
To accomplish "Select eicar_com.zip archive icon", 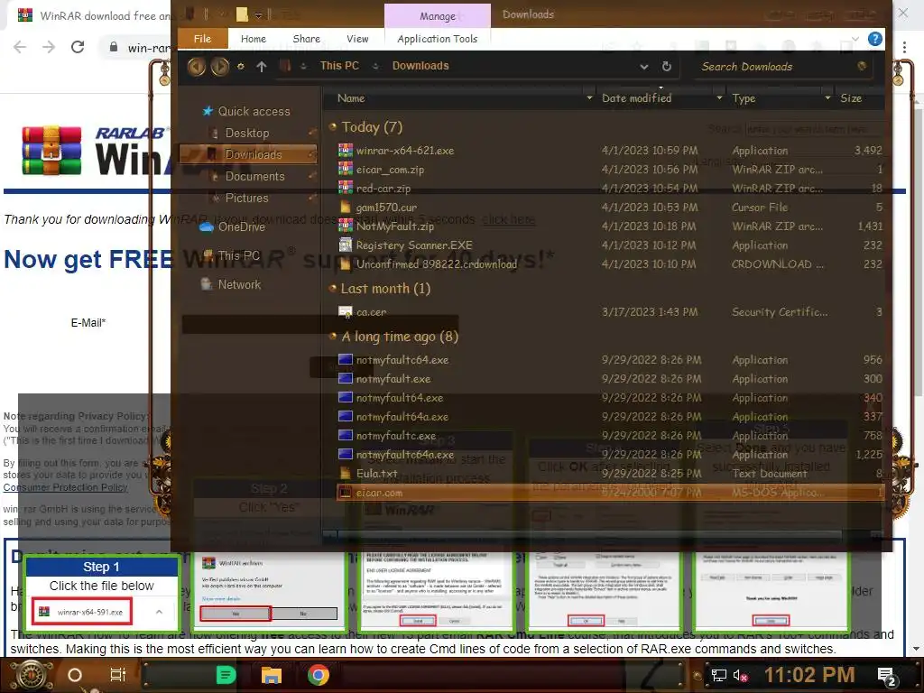I will [x=346, y=169].
